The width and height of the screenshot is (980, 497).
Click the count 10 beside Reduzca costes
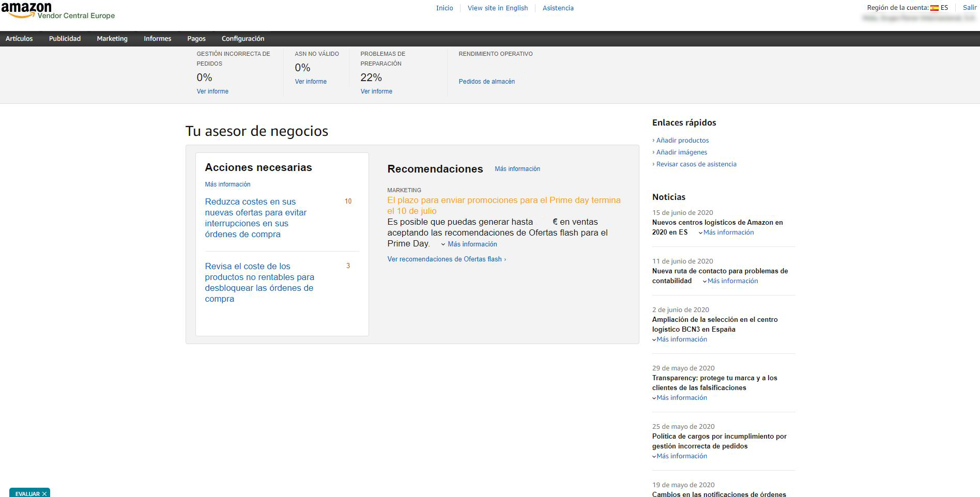pos(348,201)
